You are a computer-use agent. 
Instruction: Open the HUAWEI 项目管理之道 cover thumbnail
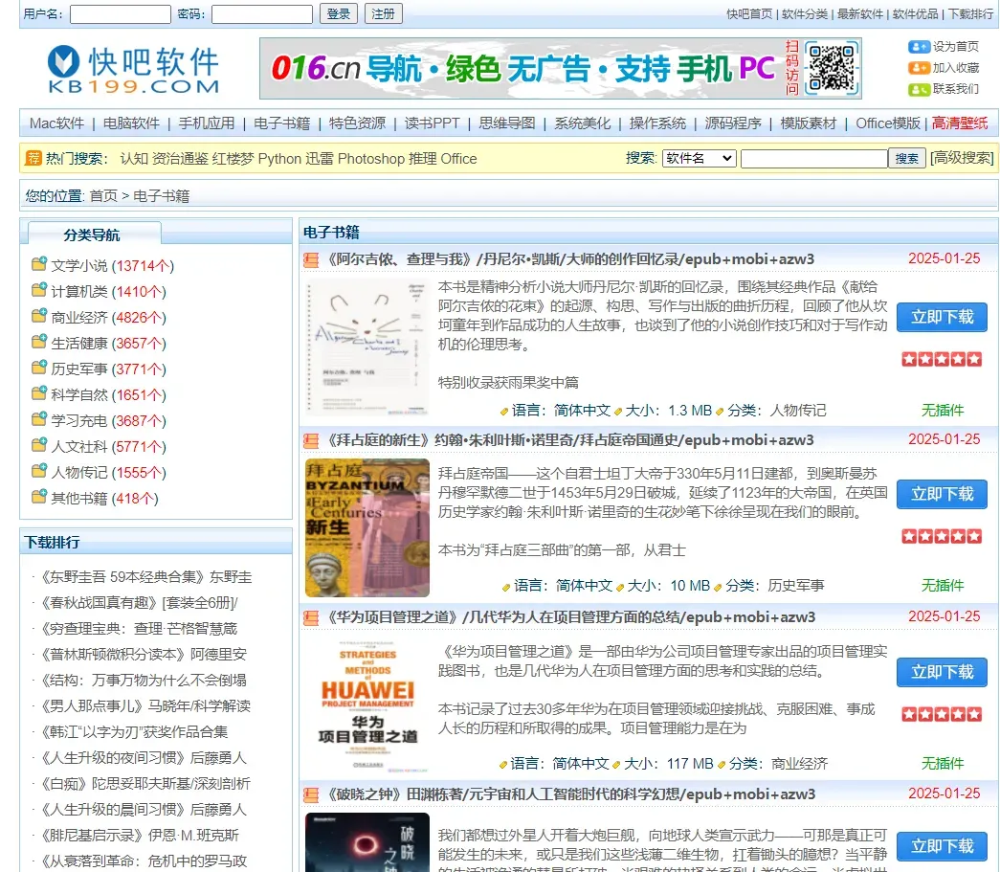367,705
